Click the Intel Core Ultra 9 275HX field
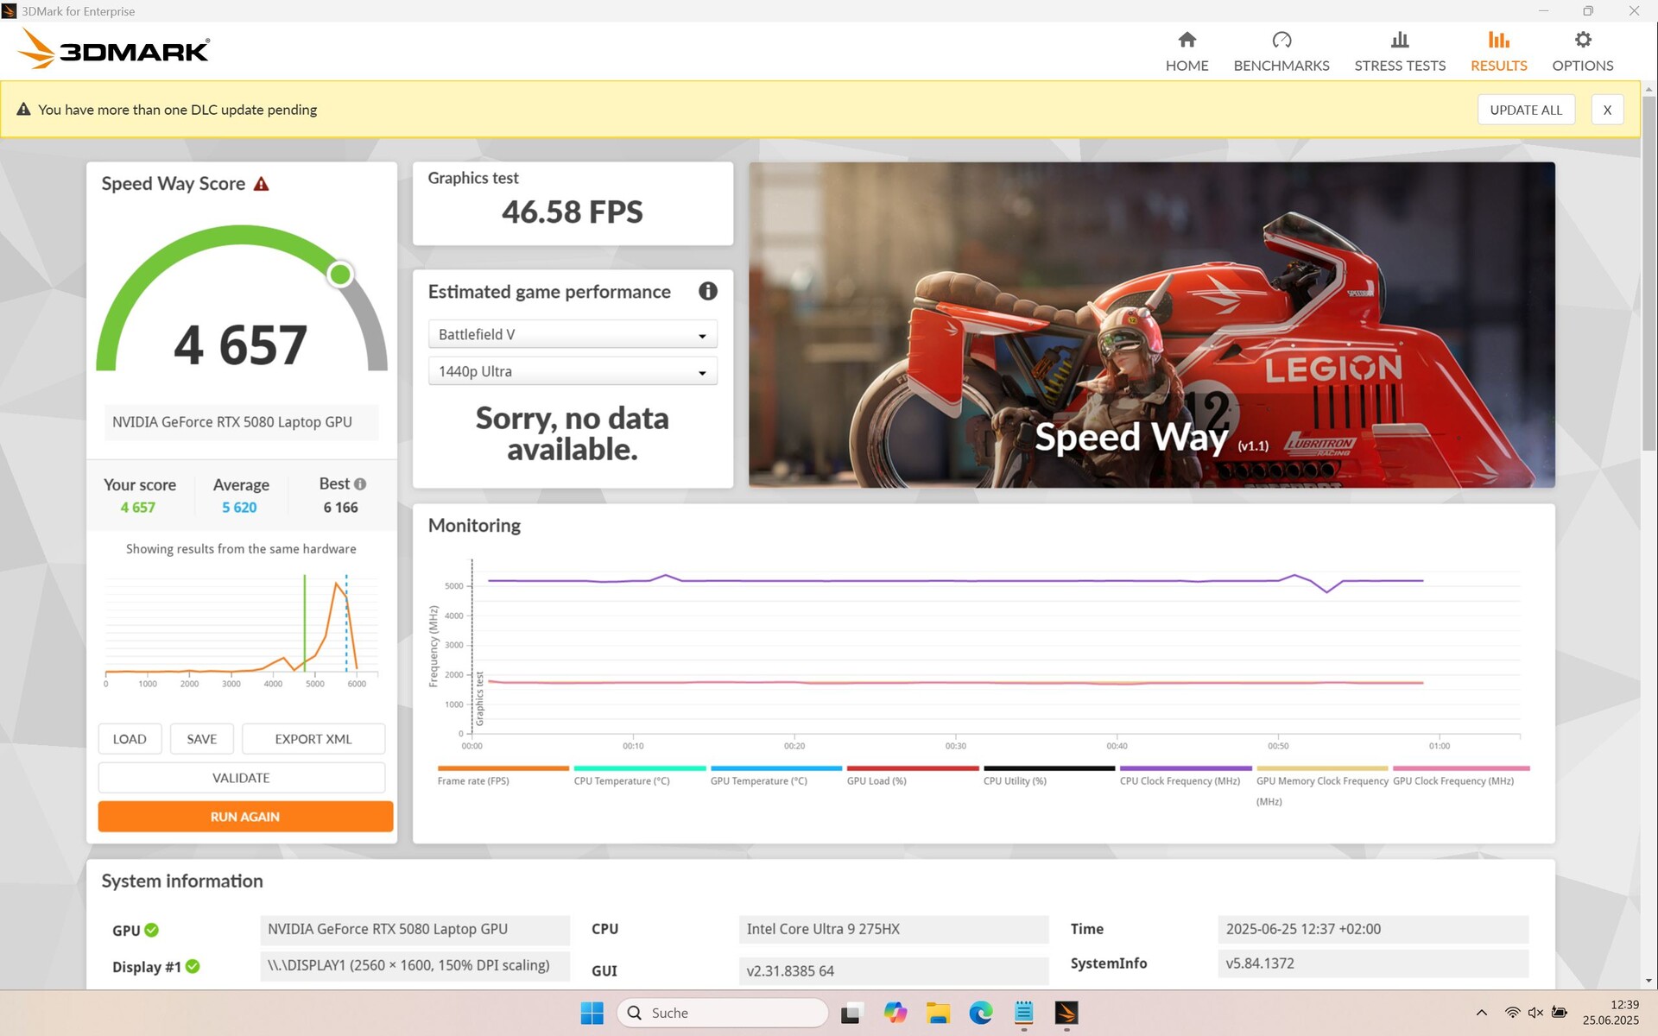Screen dimensions: 1658x1036 (894, 929)
